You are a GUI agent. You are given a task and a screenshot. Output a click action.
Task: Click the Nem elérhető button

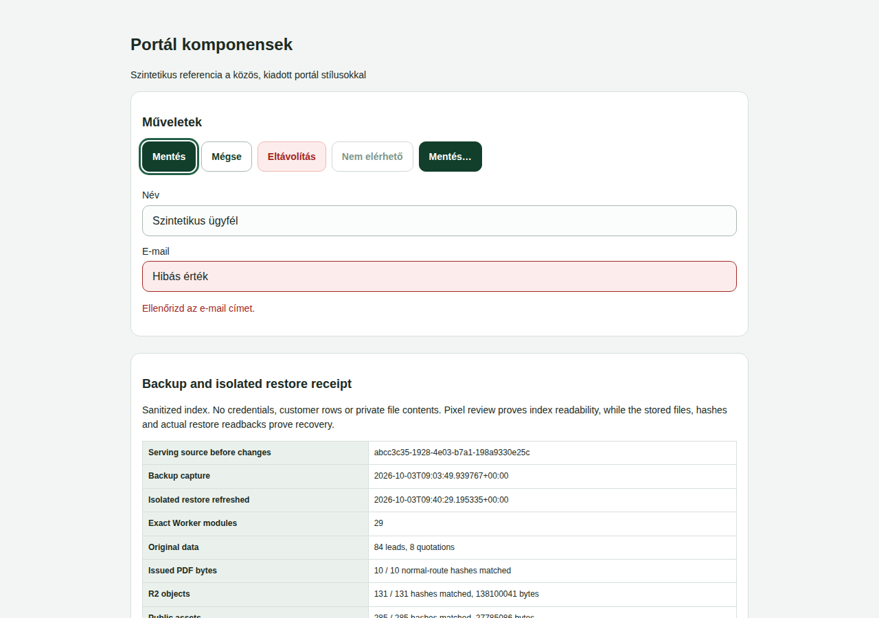click(372, 157)
